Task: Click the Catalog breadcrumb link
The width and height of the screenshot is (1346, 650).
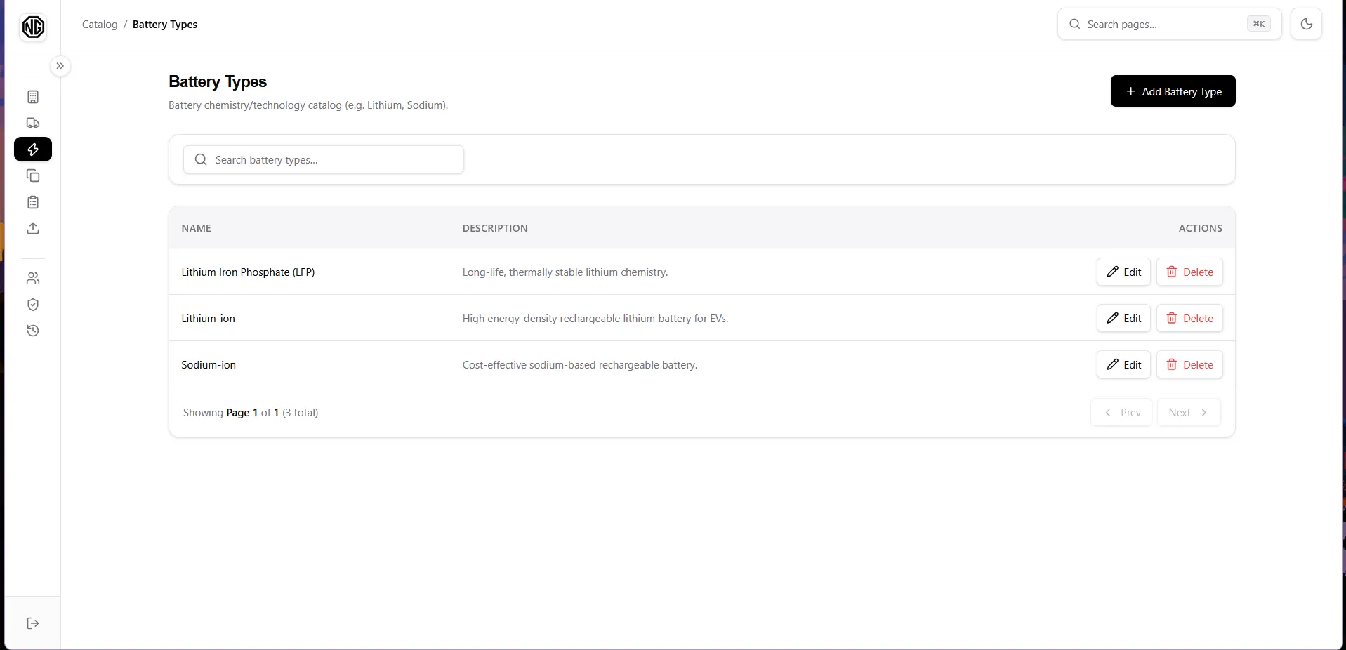Action: pyautogui.click(x=100, y=25)
